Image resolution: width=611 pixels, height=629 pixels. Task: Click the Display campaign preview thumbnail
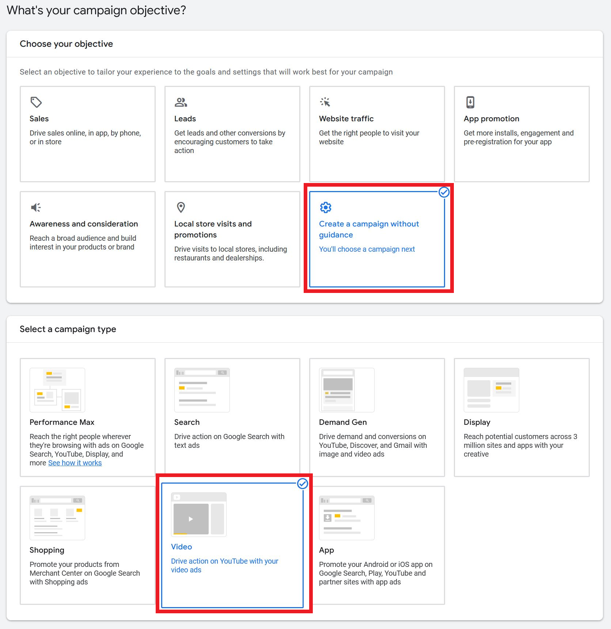pos(491,390)
